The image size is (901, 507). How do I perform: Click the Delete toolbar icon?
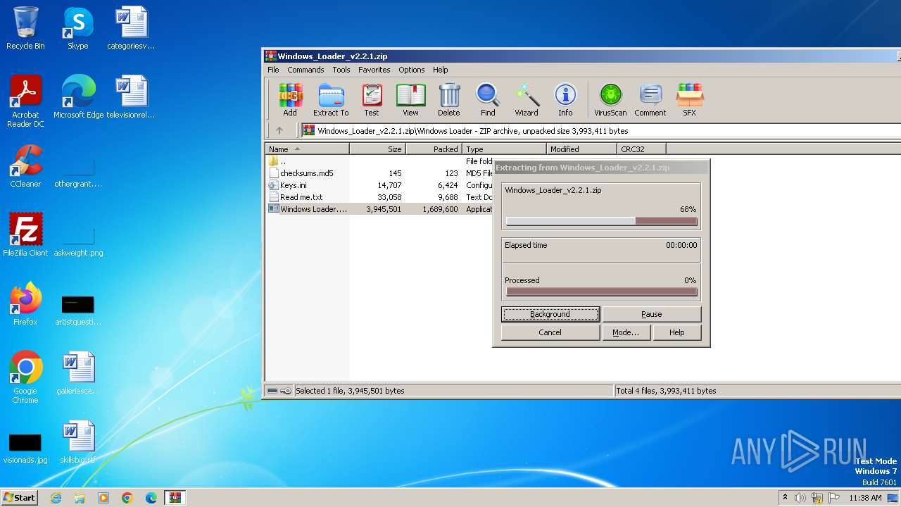449,99
